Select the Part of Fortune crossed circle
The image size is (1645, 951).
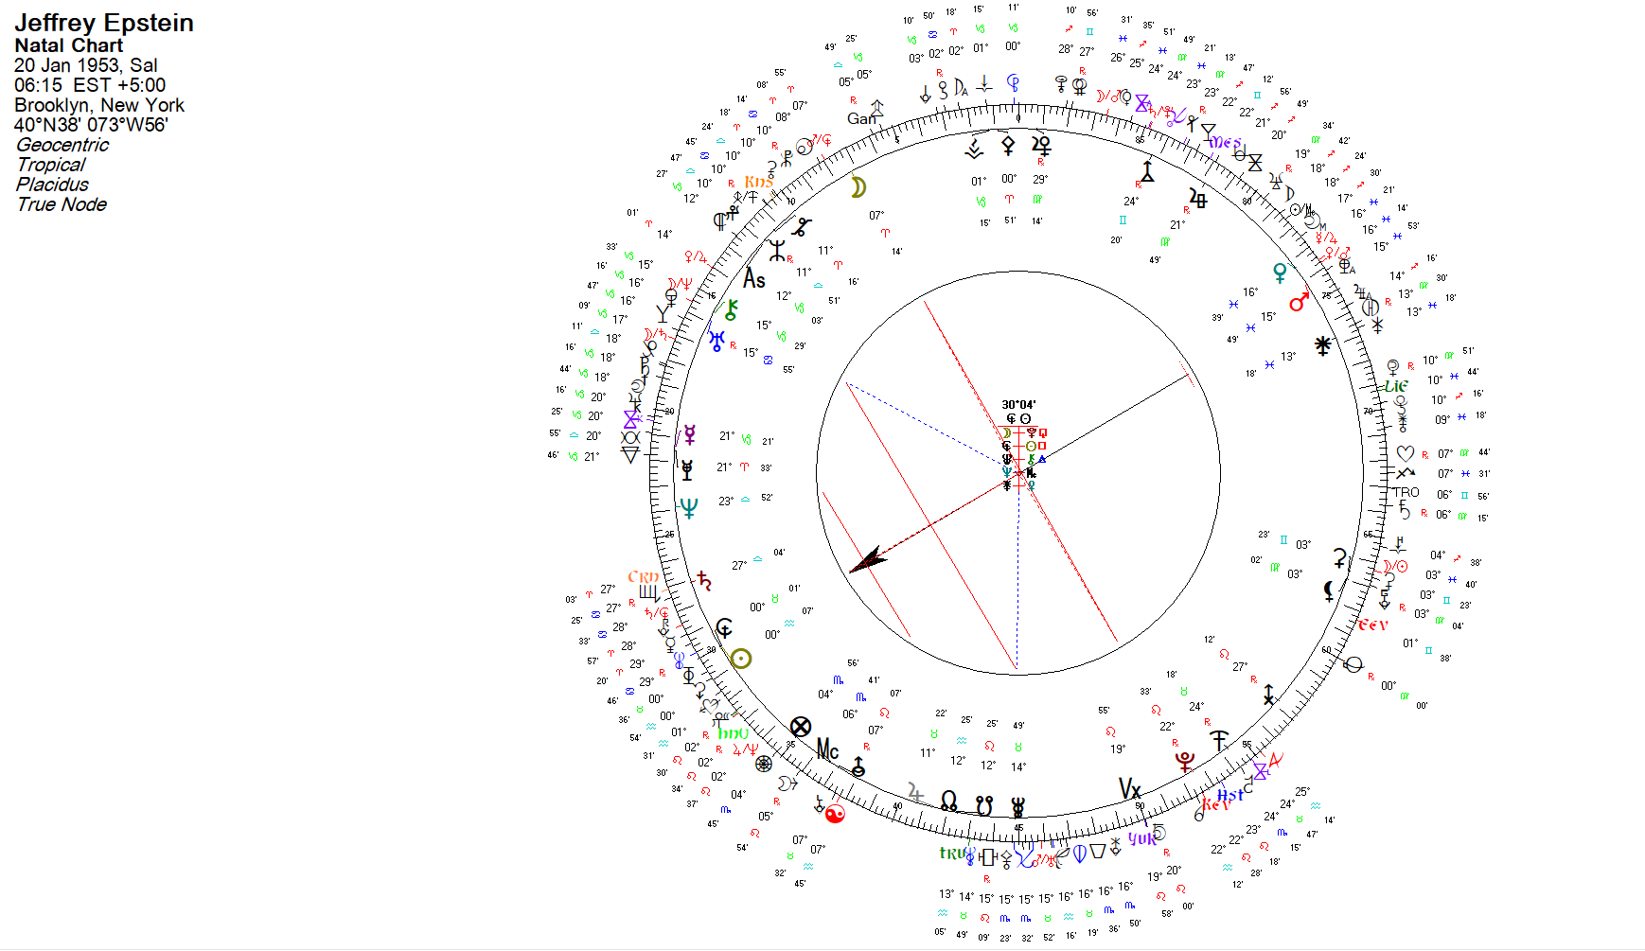point(801,727)
